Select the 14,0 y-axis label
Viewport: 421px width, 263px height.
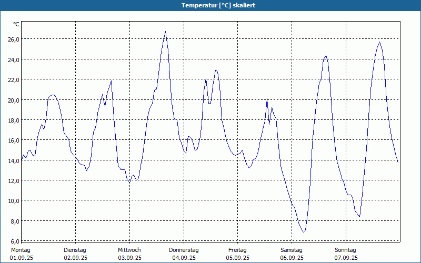click(14, 161)
